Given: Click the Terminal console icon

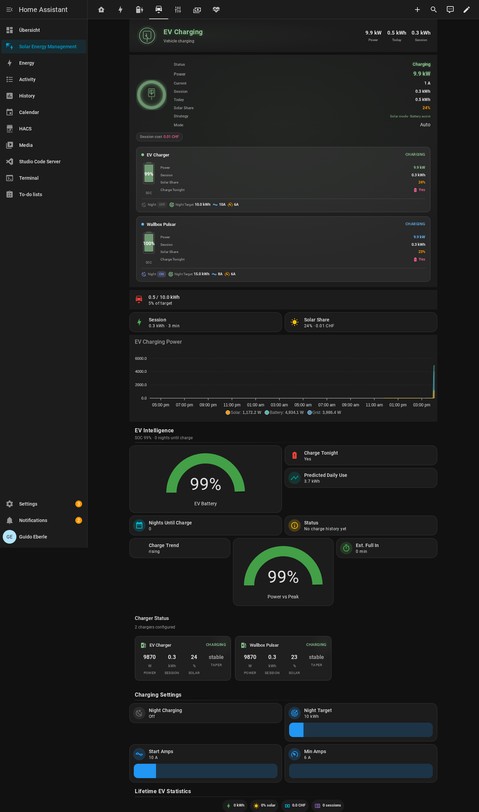Looking at the screenshot, I should [10, 178].
